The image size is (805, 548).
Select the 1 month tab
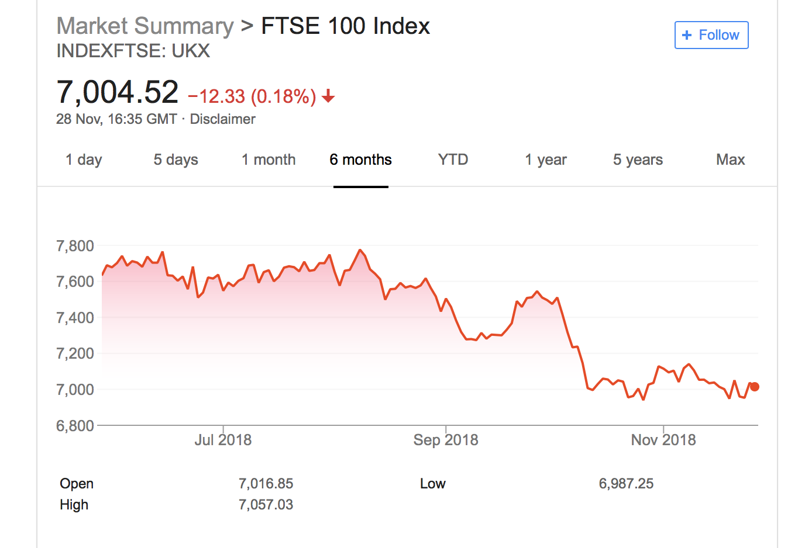(269, 159)
